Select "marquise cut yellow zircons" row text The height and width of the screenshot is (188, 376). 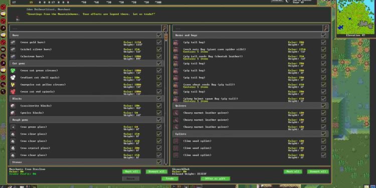pos(43,85)
